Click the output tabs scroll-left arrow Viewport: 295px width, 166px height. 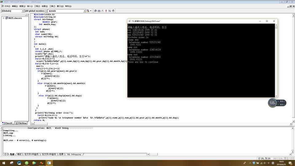[x=4, y=154]
